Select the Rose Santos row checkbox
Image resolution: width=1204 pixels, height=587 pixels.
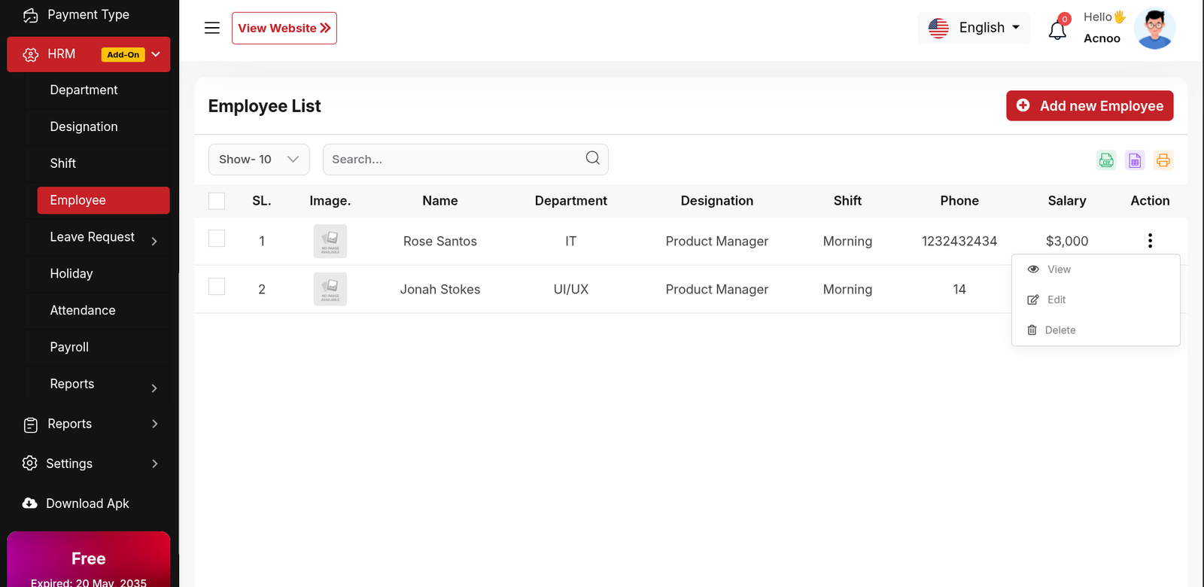217,239
